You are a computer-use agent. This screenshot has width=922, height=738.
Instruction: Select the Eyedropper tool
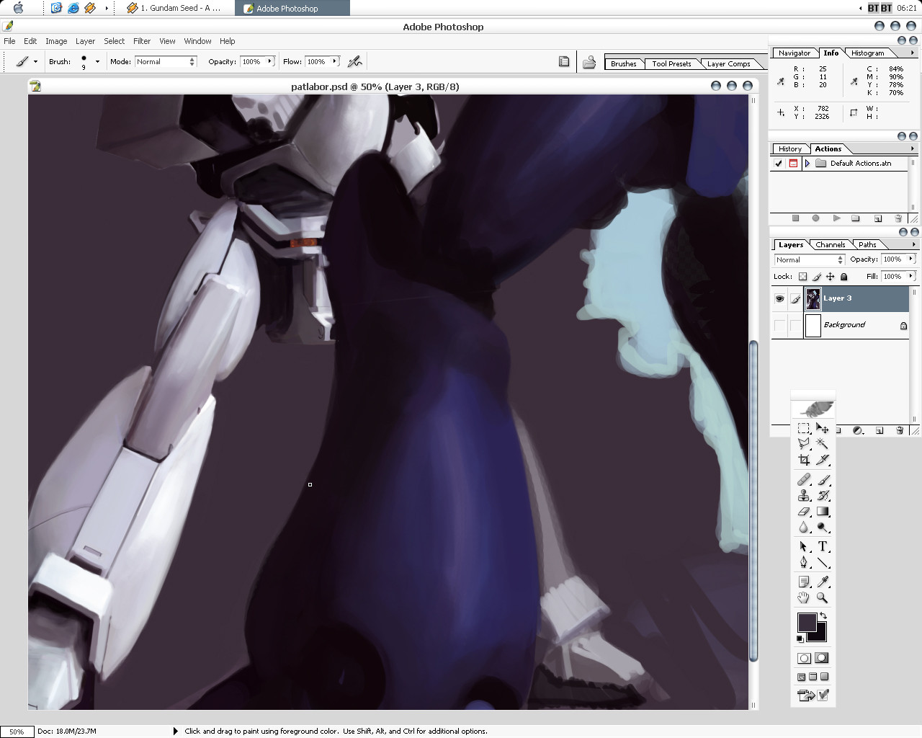pyautogui.click(x=823, y=582)
